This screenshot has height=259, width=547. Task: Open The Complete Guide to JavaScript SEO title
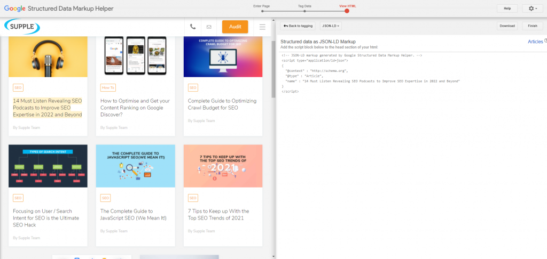pos(134,214)
